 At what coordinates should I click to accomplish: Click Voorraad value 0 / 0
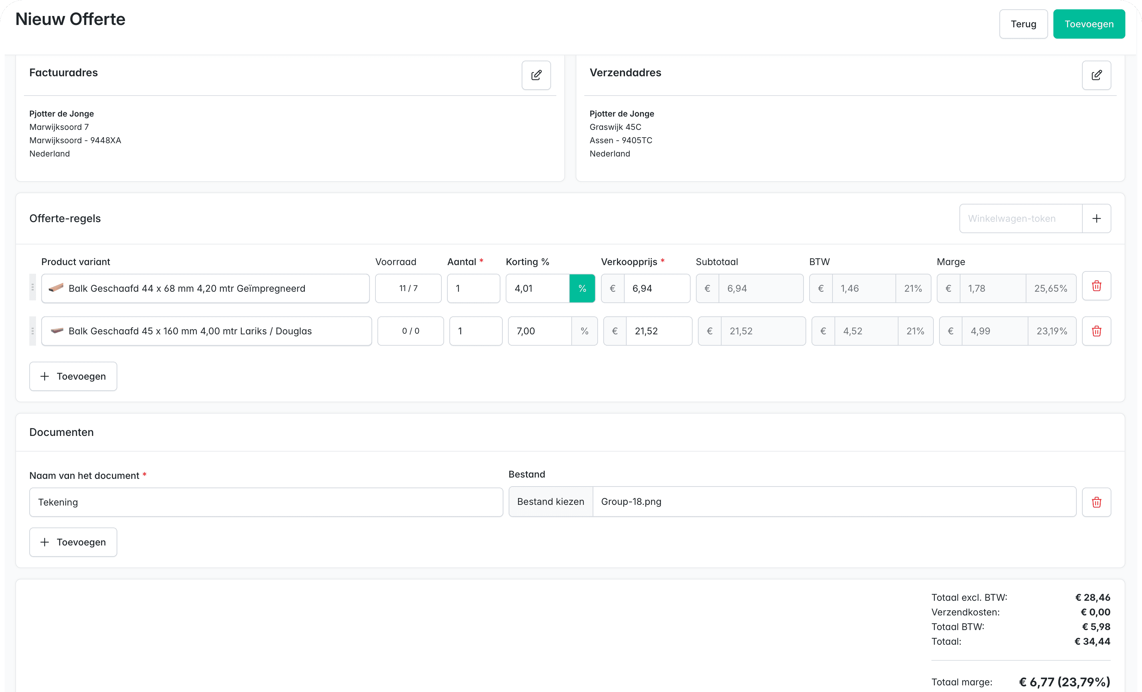coord(410,331)
